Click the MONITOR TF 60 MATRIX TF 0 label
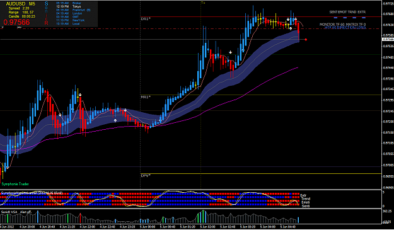The width and height of the screenshot is (394, 230). (342, 25)
